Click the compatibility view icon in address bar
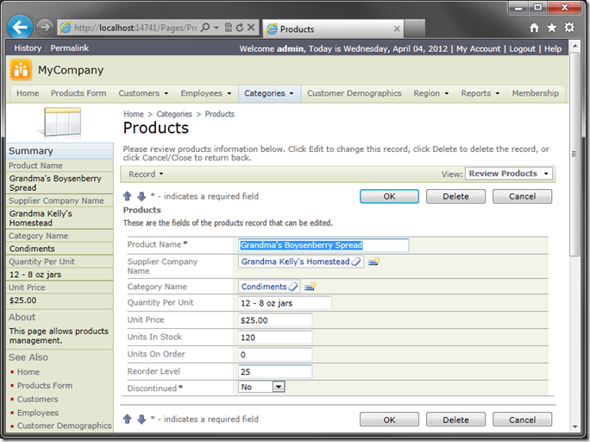 [x=229, y=28]
